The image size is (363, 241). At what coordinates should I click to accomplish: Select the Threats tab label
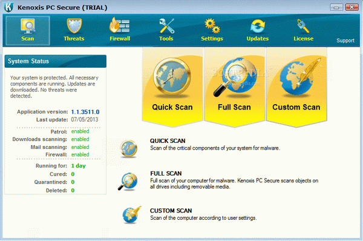pyautogui.click(x=74, y=39)
